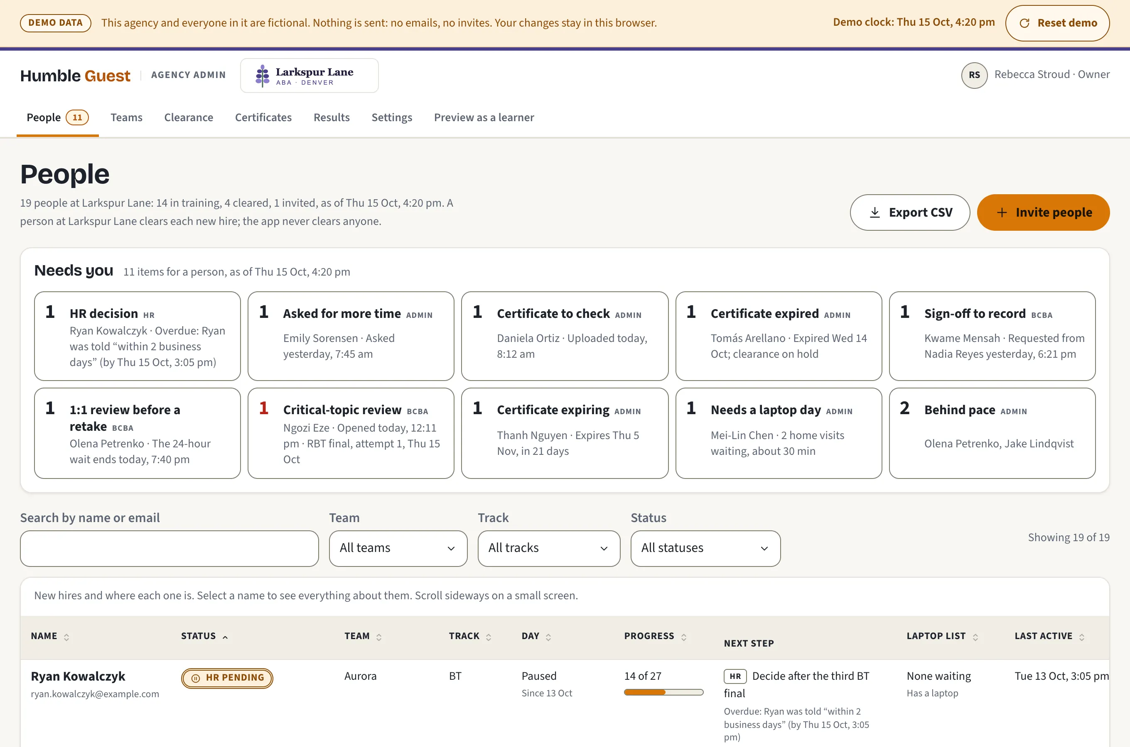1130x747 pixels.
Task: Click the DEMO DATA pill label
Action: pos(55,23)
